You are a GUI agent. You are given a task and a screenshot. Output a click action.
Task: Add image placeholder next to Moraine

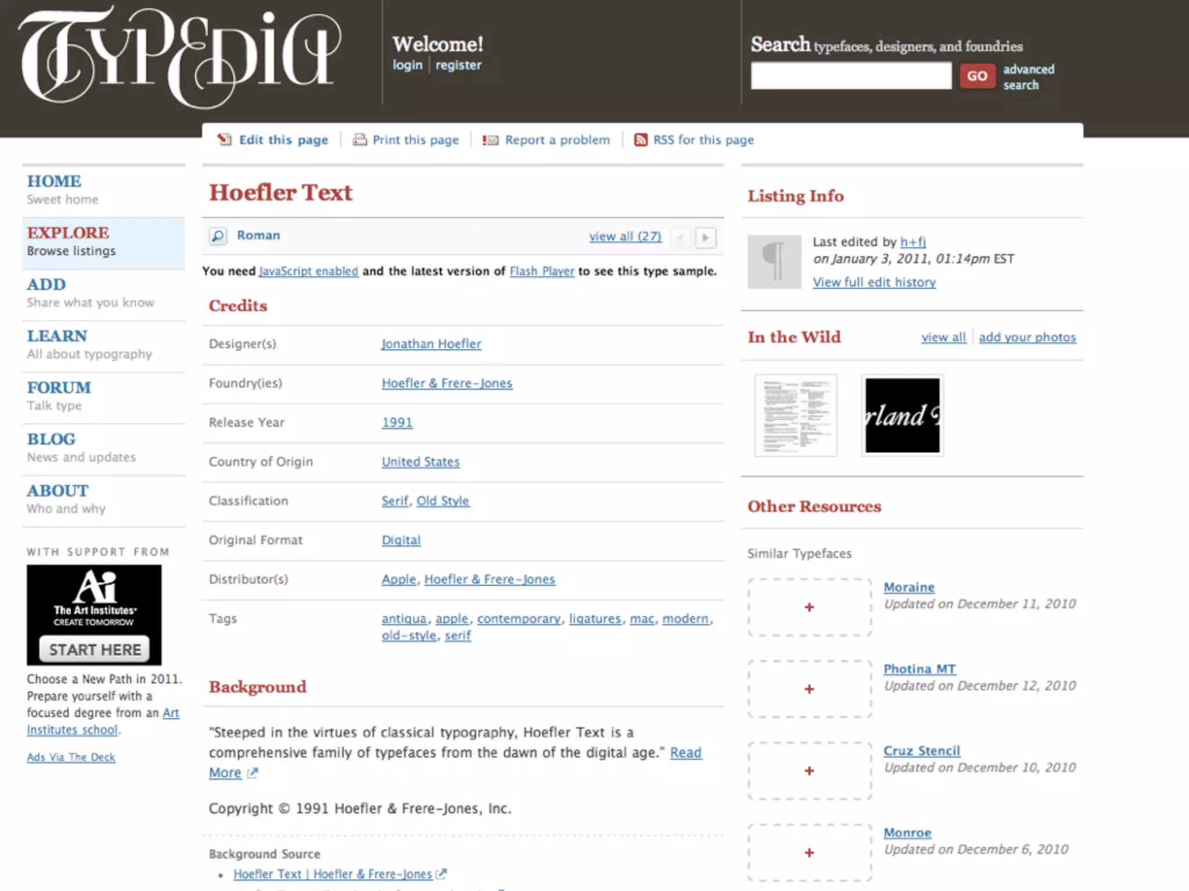pyautogui.click(x=809, y=607)
